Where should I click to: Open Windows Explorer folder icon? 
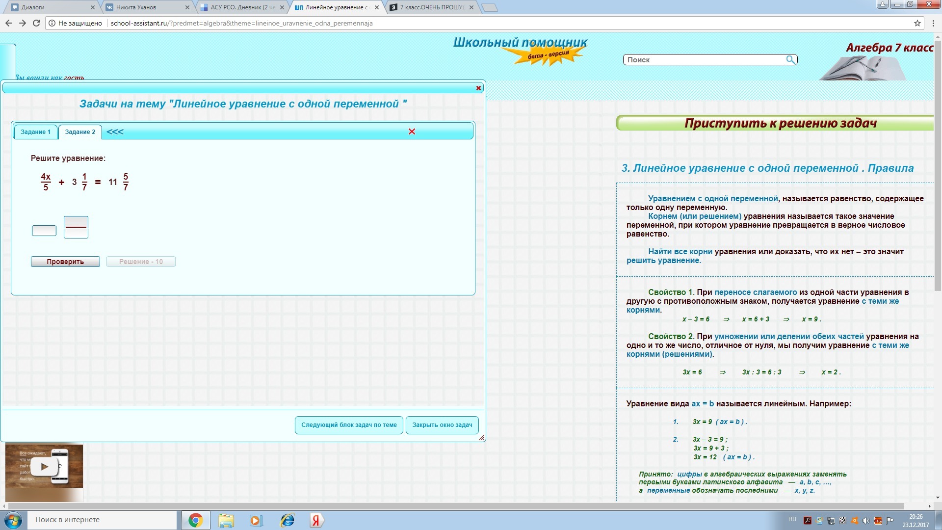226,520
